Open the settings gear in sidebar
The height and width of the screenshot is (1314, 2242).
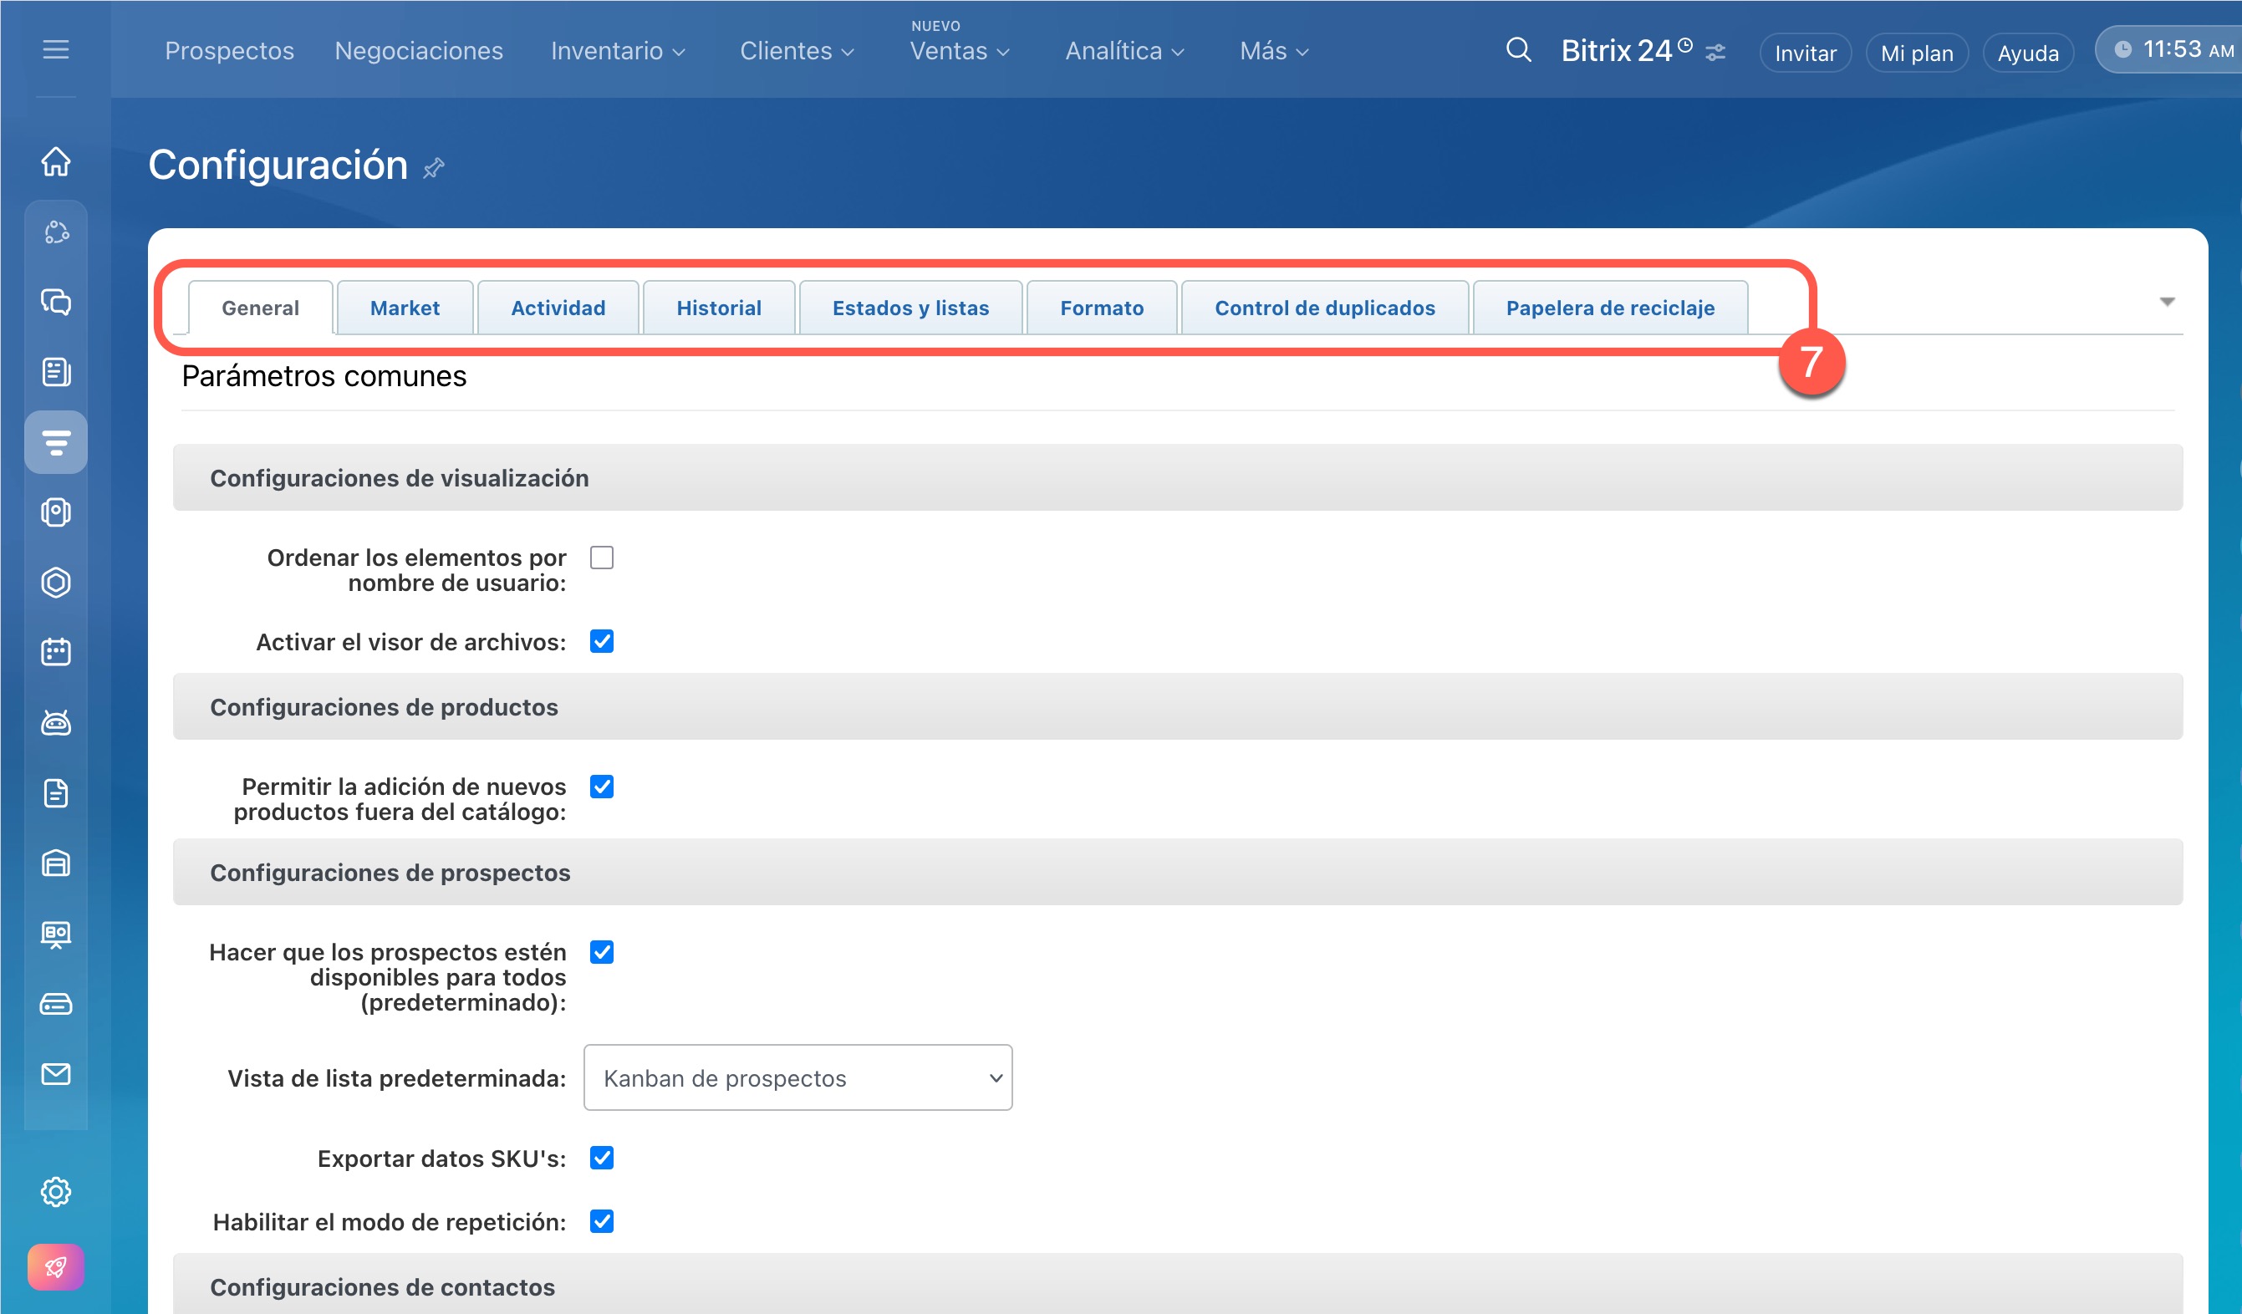click(x=56, y=1191)
